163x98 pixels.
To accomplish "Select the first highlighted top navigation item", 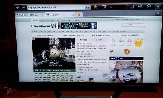I will [x=35, y=20].
